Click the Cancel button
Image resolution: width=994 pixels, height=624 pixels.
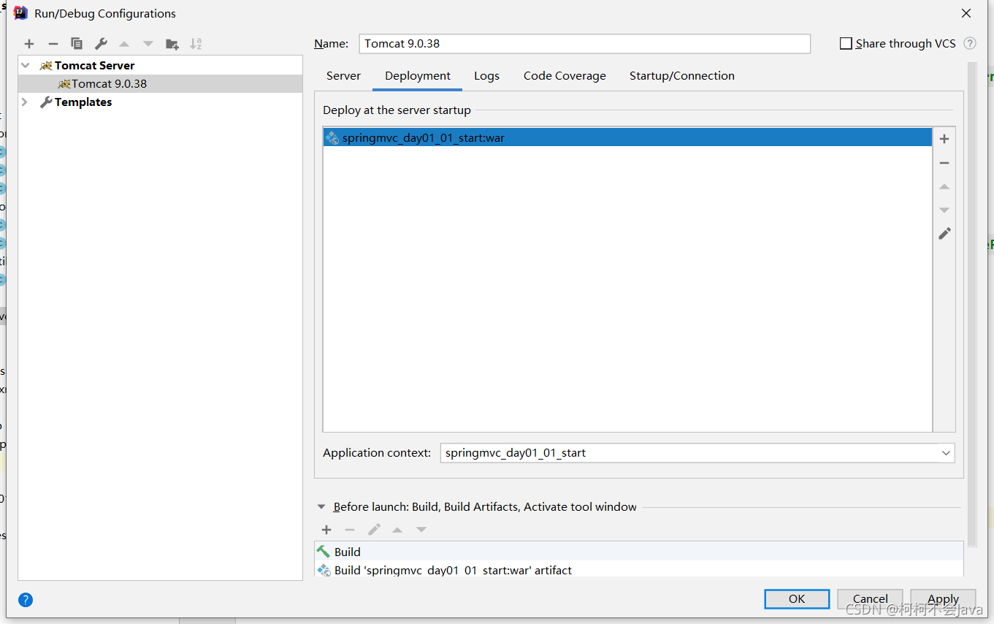pyautogui.click(x=870, y=598)
